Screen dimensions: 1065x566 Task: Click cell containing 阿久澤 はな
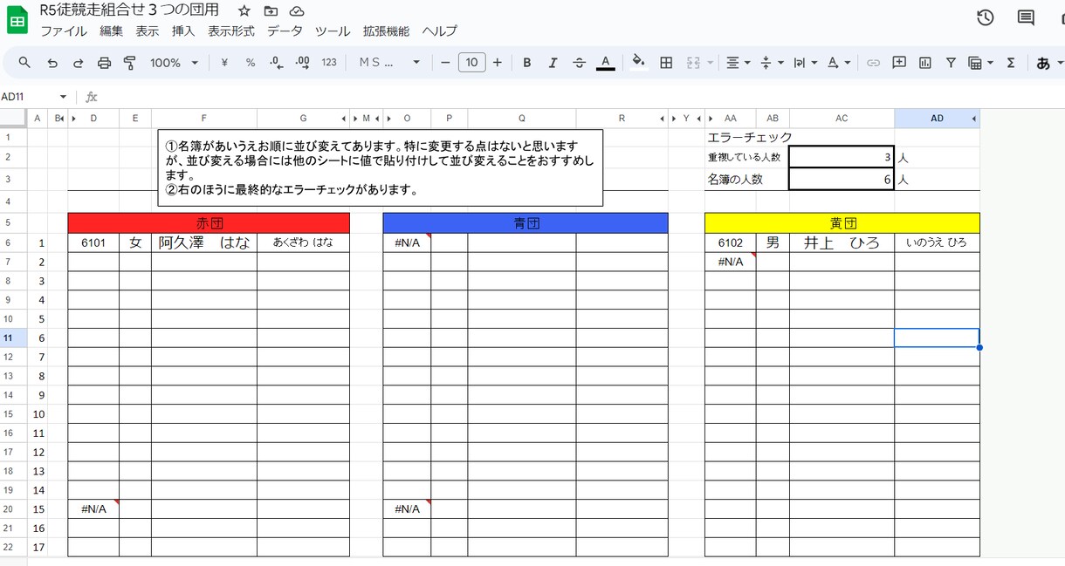(x=204, y=242)
